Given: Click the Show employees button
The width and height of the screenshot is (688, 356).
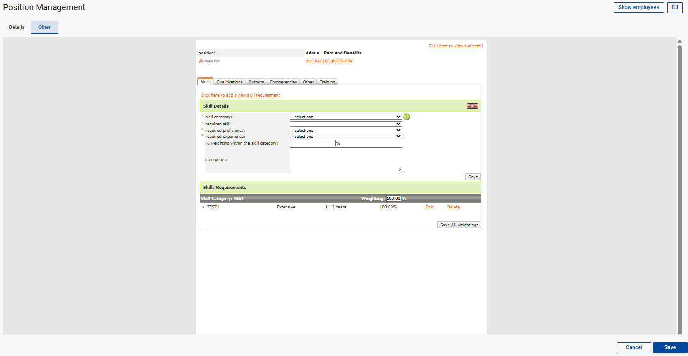Looking at the screenshot, I should (x=638, y=7).
